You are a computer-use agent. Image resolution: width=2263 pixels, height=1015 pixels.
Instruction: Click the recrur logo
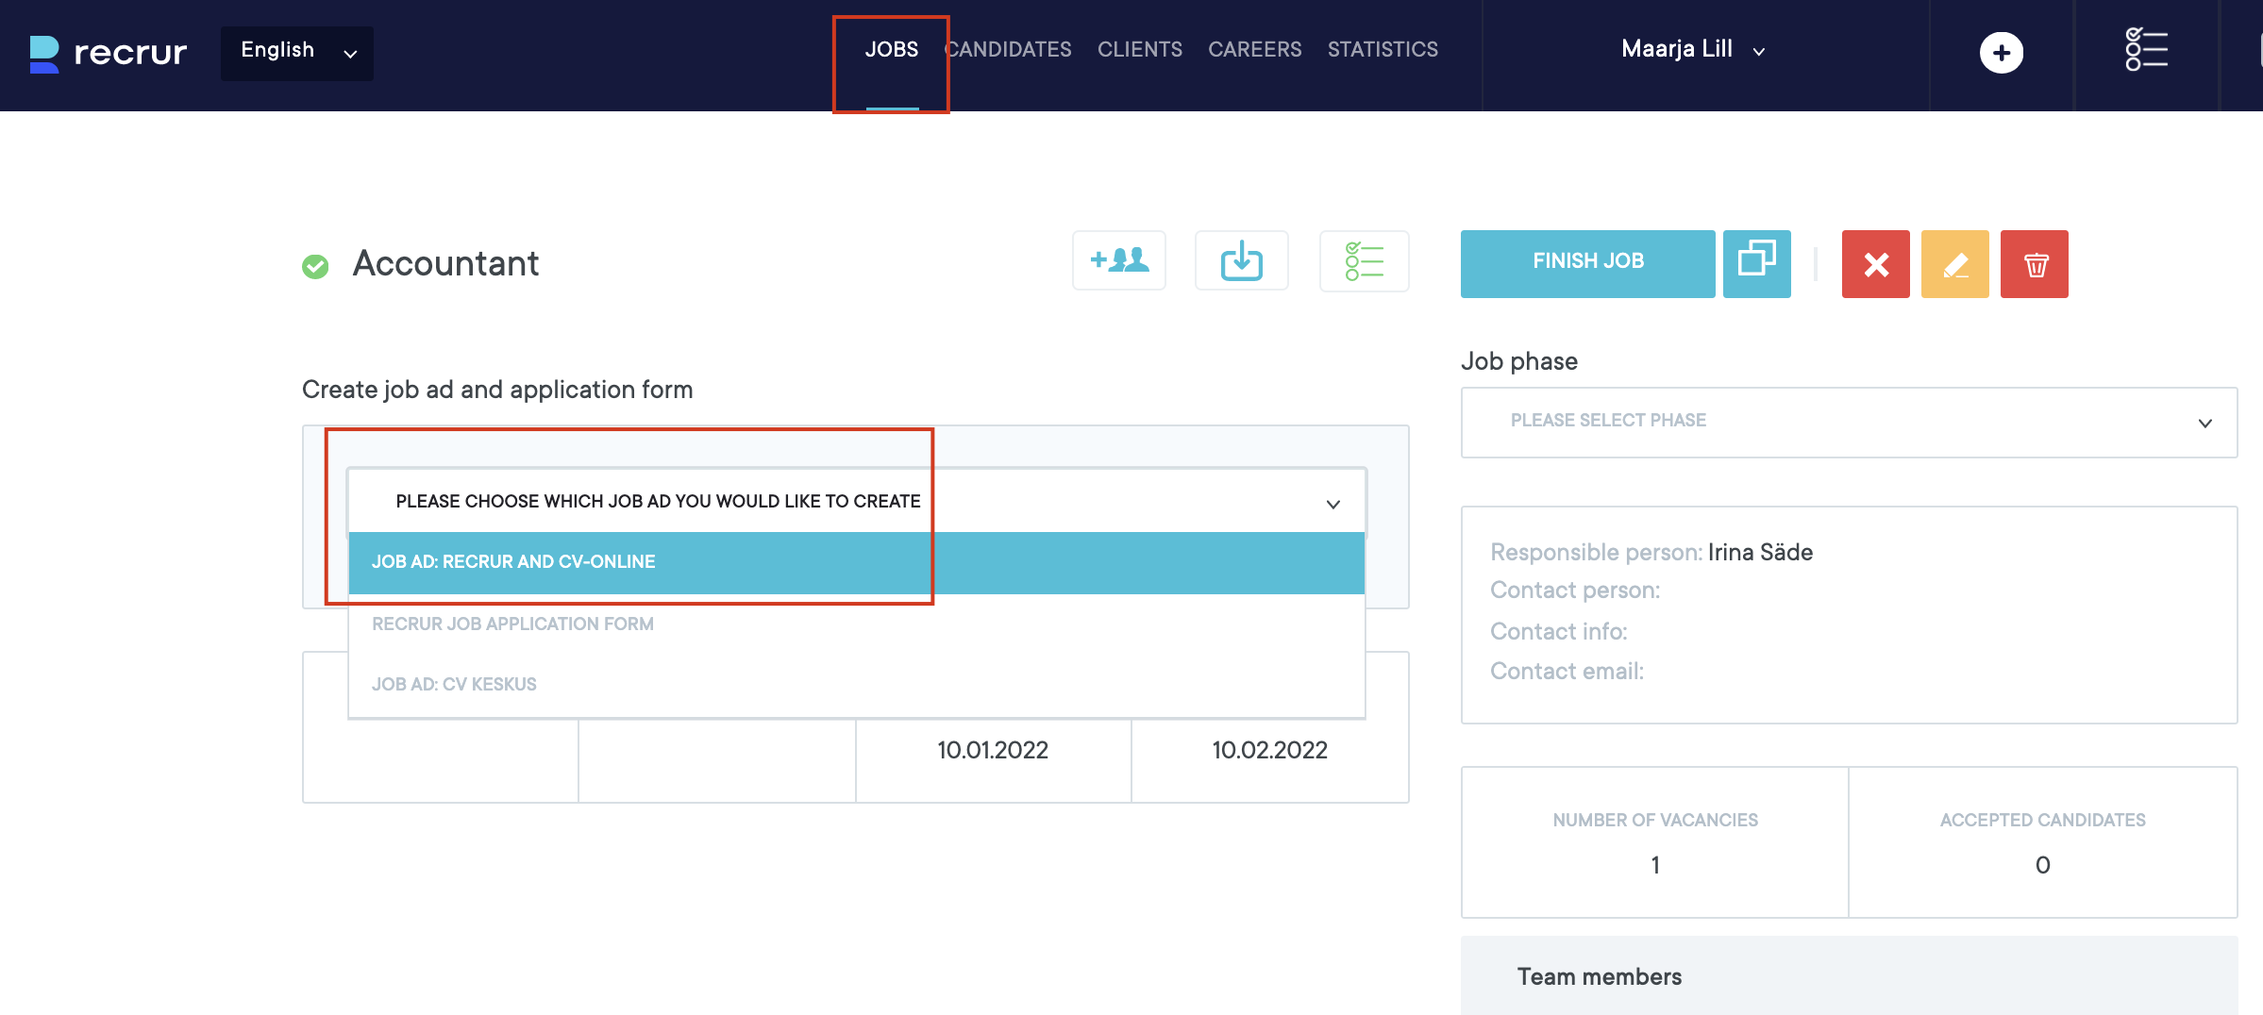108,53
